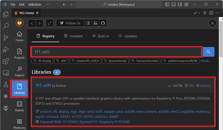Select the 'platform:espressif8266' search suggestion

point(180,61)
